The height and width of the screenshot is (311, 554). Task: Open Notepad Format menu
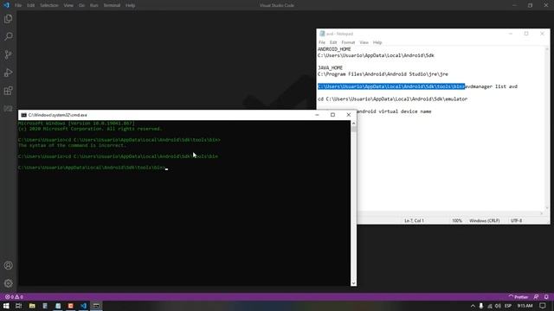348,42
